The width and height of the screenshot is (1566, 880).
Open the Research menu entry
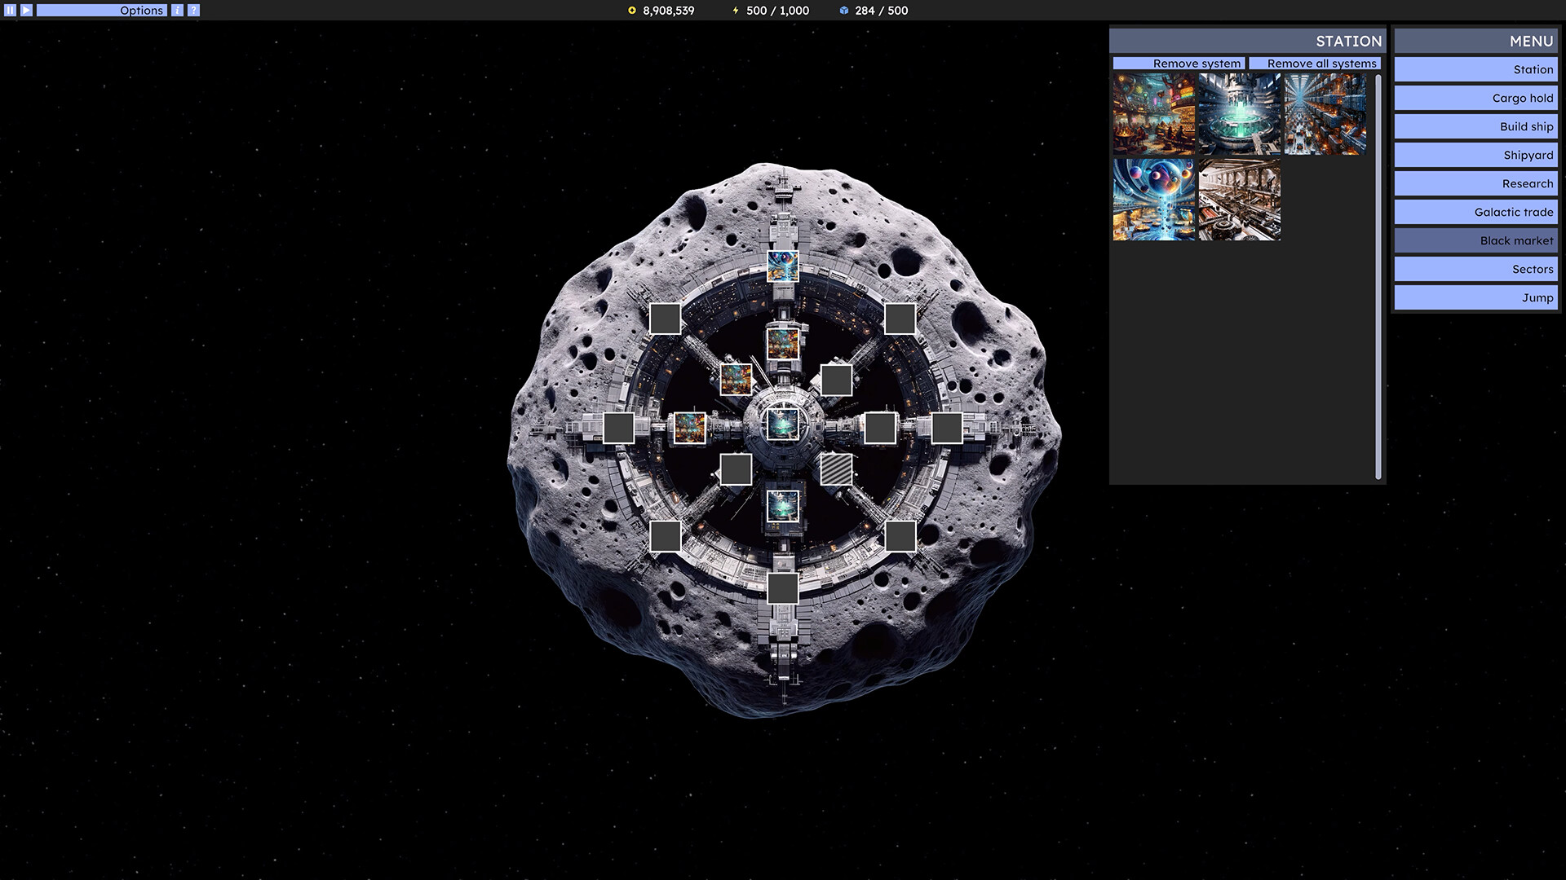[1475, 183]
